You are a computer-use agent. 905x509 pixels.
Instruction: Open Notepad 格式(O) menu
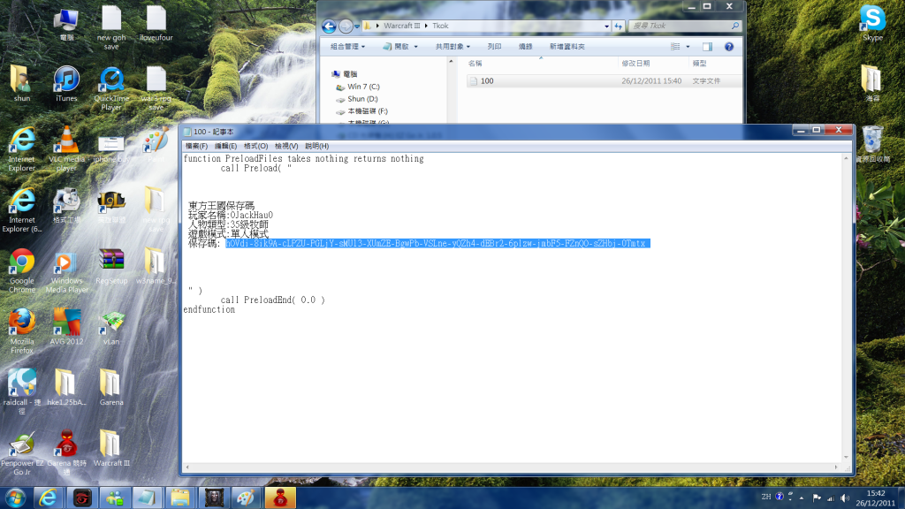point(255,146)
